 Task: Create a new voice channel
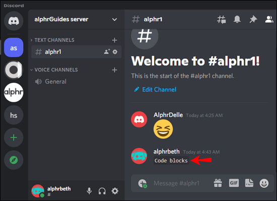pyautogui.click(x=114, y=70)
